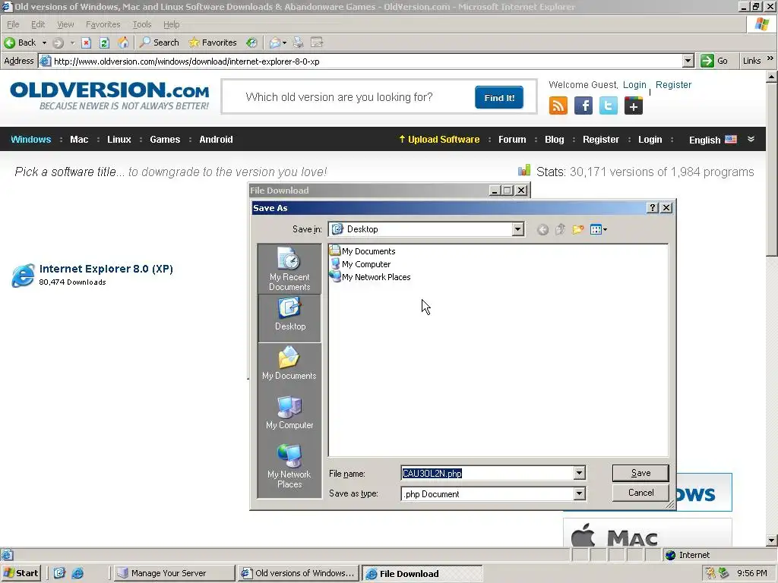Click the black plus share icon
The width and height of the screenshot is (778, 583).
634,106
